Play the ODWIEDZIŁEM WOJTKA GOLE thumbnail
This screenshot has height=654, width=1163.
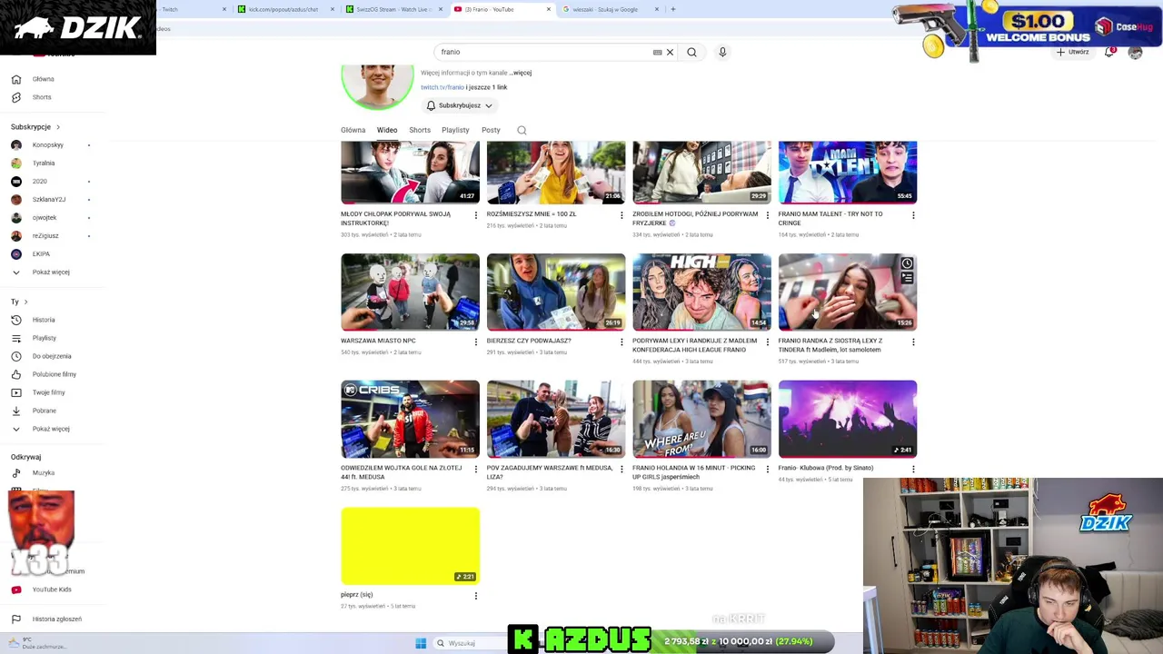[410, 419]
